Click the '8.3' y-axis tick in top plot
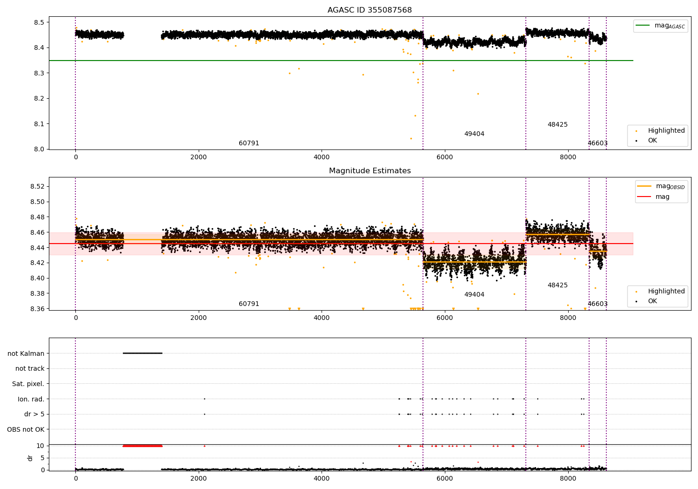The image size is (698, 489). (x=39, y=73)
